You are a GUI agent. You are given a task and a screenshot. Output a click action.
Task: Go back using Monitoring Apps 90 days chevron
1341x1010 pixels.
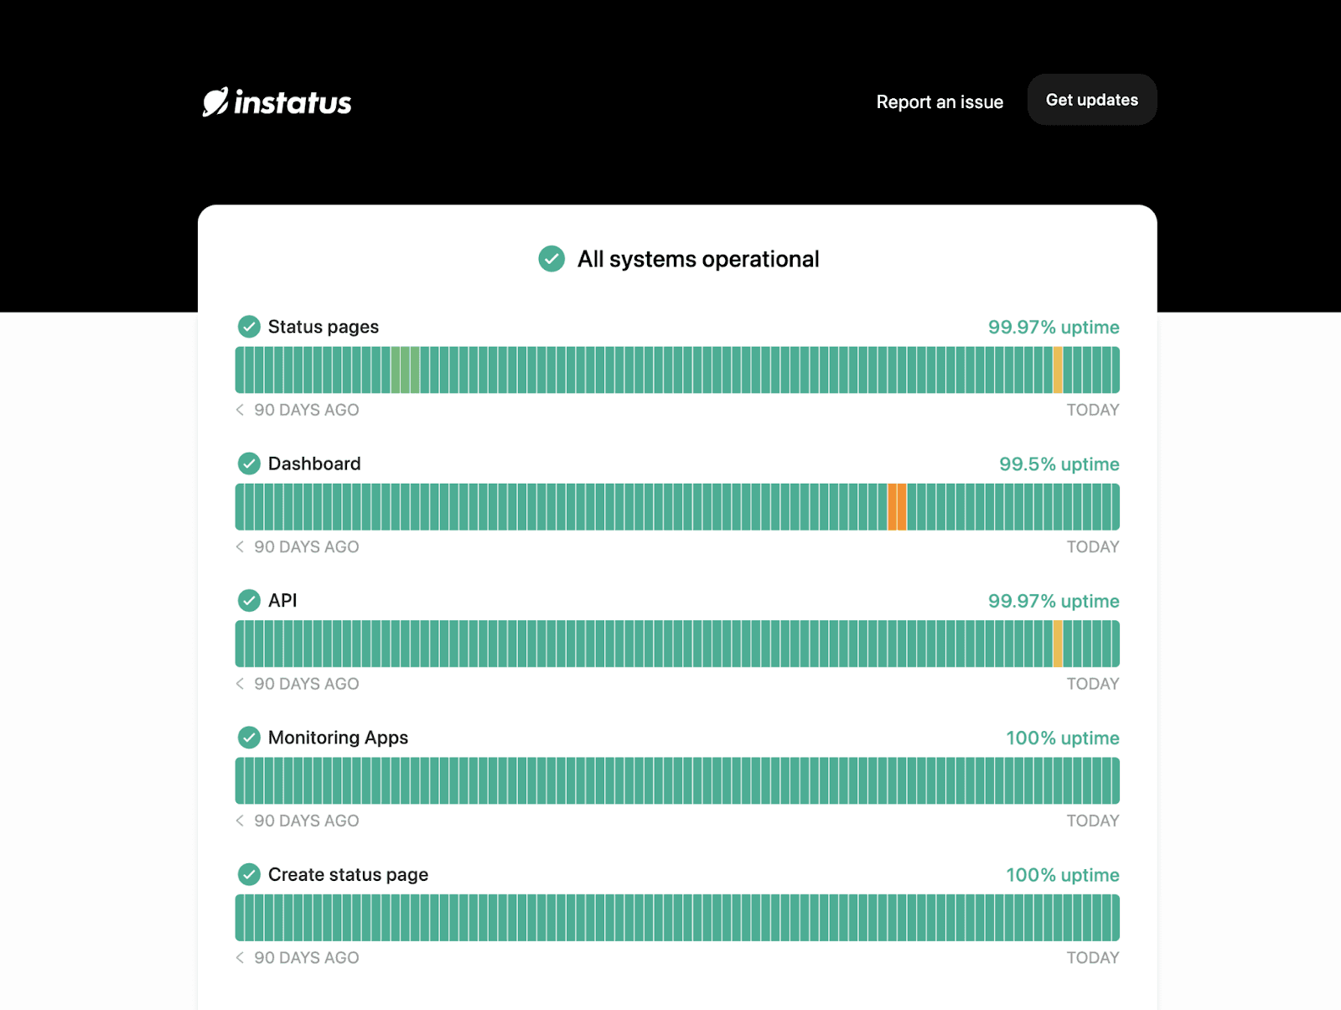(x=241, y=821)
